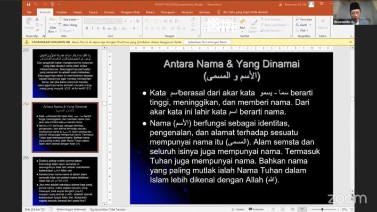Click the Temukan (Find) icon
377x212 pixels.
tap(305, 19)
